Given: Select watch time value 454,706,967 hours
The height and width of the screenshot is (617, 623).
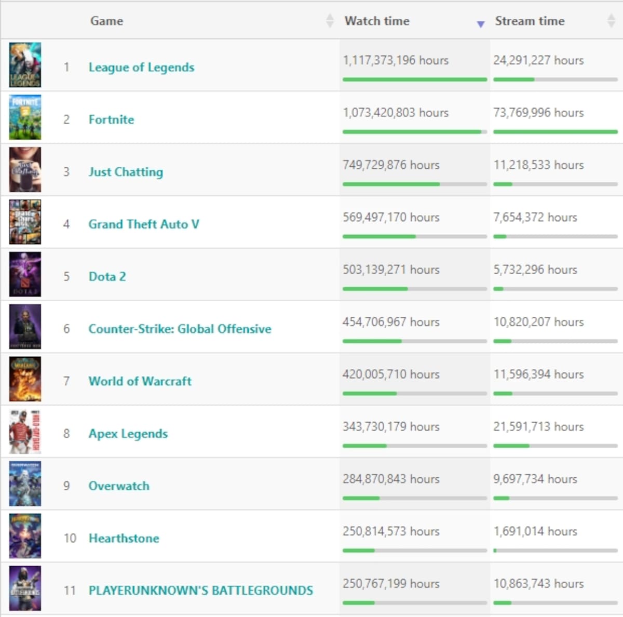Looking at the screenshot, I should pyautogui.click(x=391, y=322).
